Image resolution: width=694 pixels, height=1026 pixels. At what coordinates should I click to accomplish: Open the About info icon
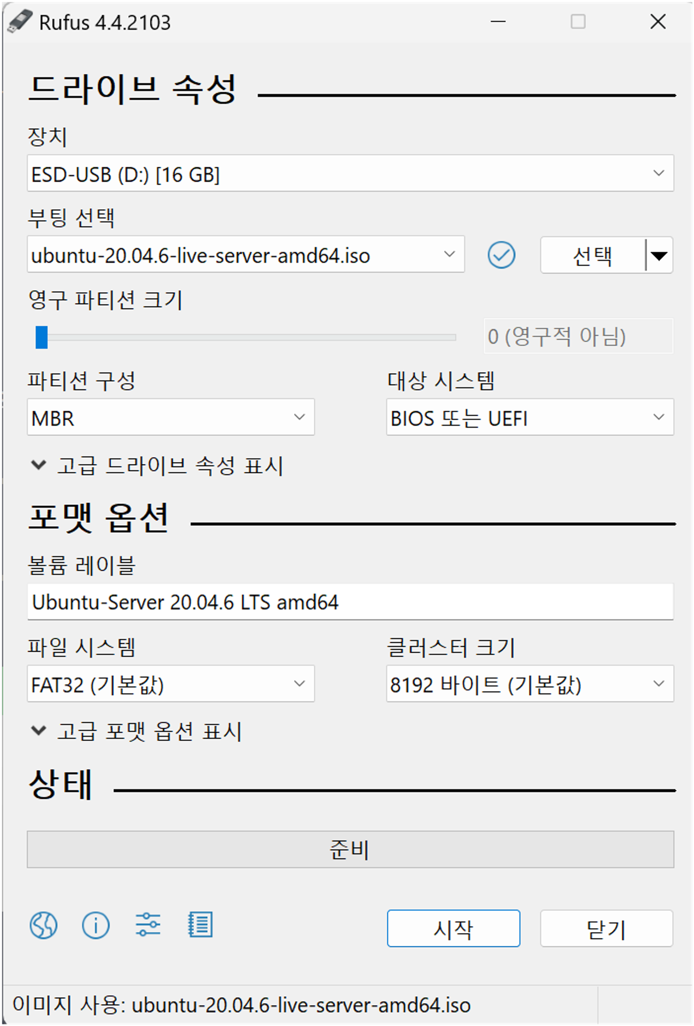click(96, 925)
